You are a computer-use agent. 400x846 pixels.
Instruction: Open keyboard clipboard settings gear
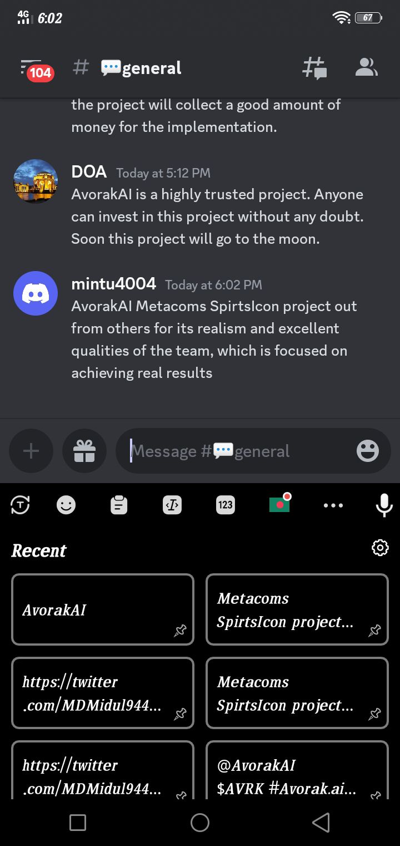point(380,548)
